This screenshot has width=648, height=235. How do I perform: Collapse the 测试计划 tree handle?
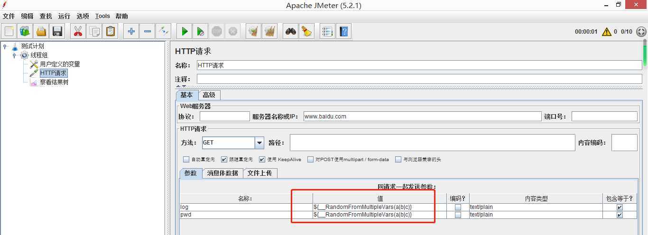[x=5, y=46]
